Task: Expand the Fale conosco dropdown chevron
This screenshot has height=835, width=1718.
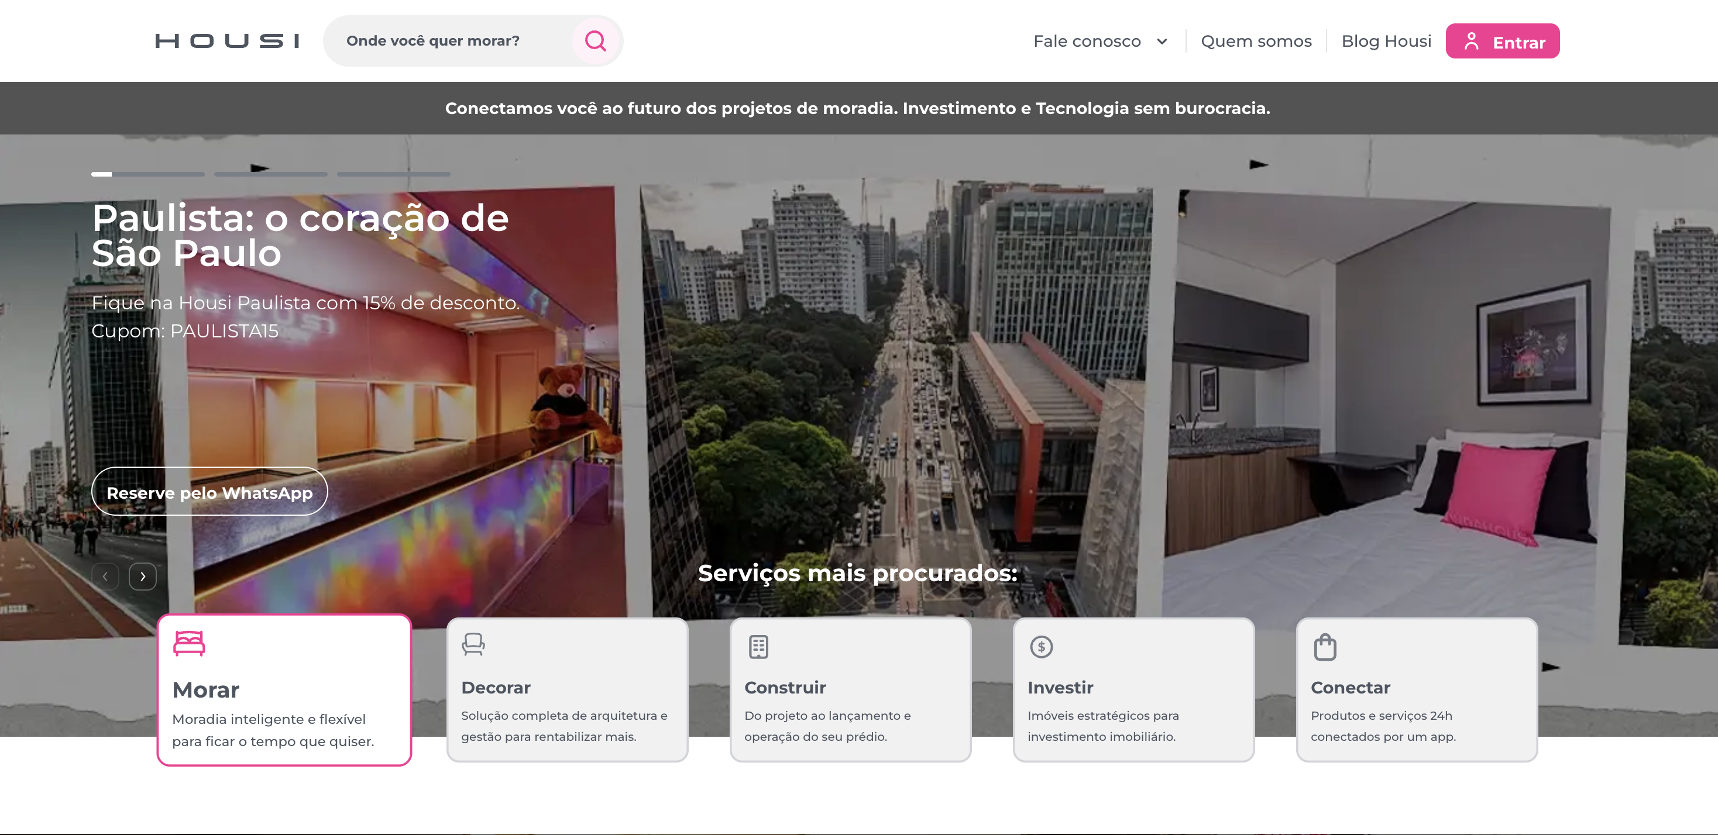Action: click(1162, 42)
